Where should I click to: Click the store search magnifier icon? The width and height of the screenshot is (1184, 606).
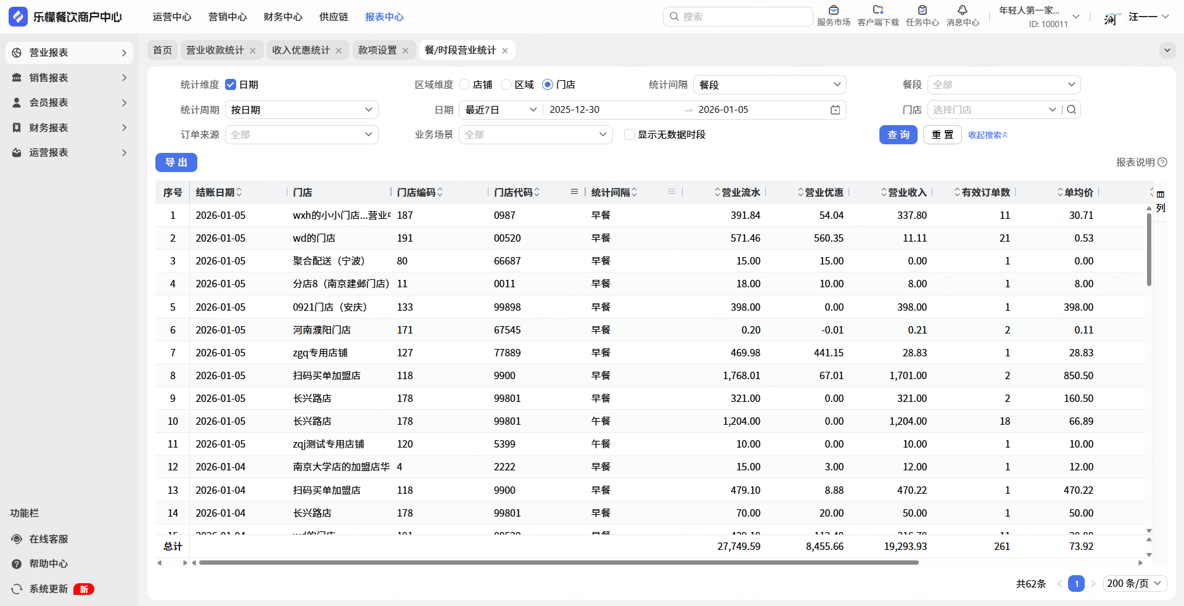coord(1072,110)
